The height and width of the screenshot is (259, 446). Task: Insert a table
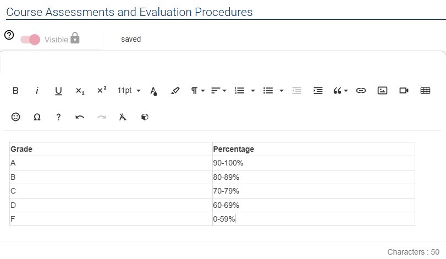pos(425,91)
